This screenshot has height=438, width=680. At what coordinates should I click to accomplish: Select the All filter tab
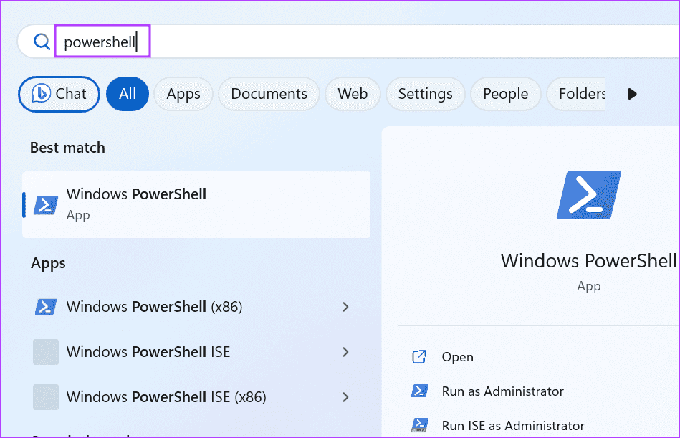coord(128,94)
